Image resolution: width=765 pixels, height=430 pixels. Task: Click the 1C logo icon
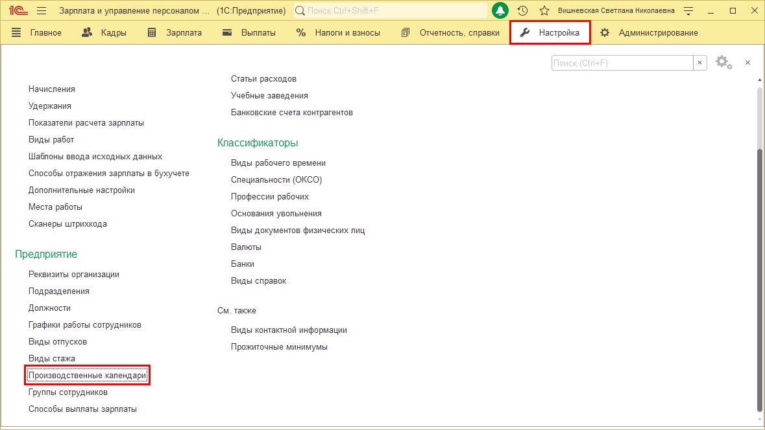click(x=18, y=11)
